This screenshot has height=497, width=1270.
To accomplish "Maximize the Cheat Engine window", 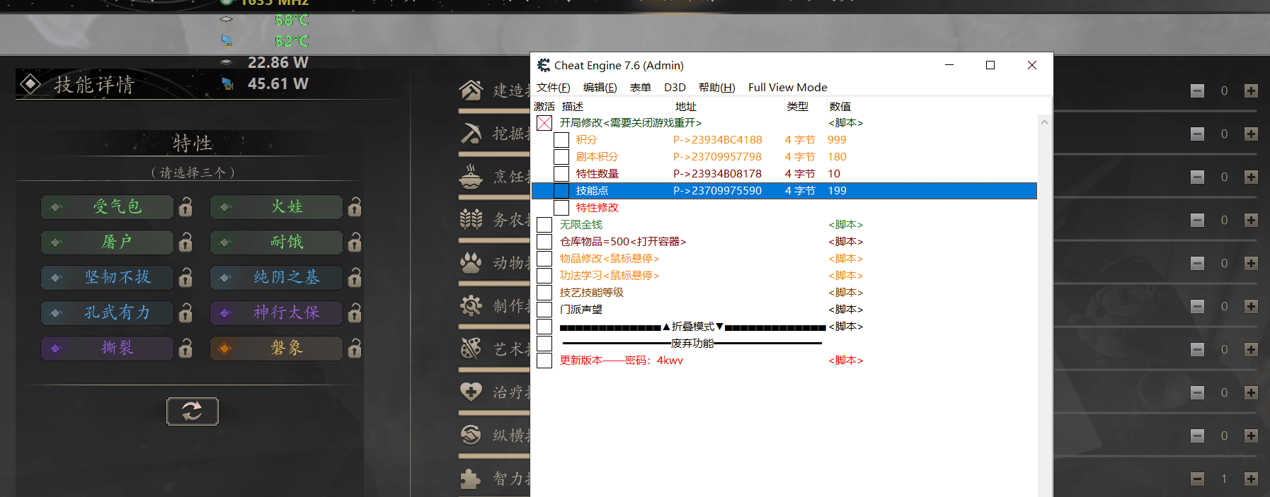I will pos(990,65).
